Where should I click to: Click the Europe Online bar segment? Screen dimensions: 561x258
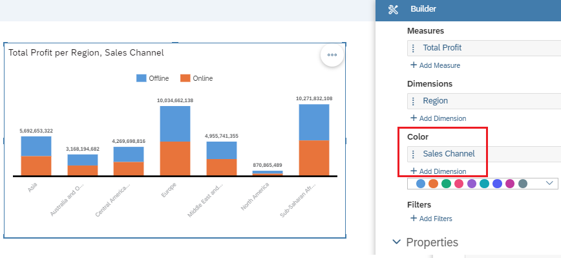tap(175, 158)
